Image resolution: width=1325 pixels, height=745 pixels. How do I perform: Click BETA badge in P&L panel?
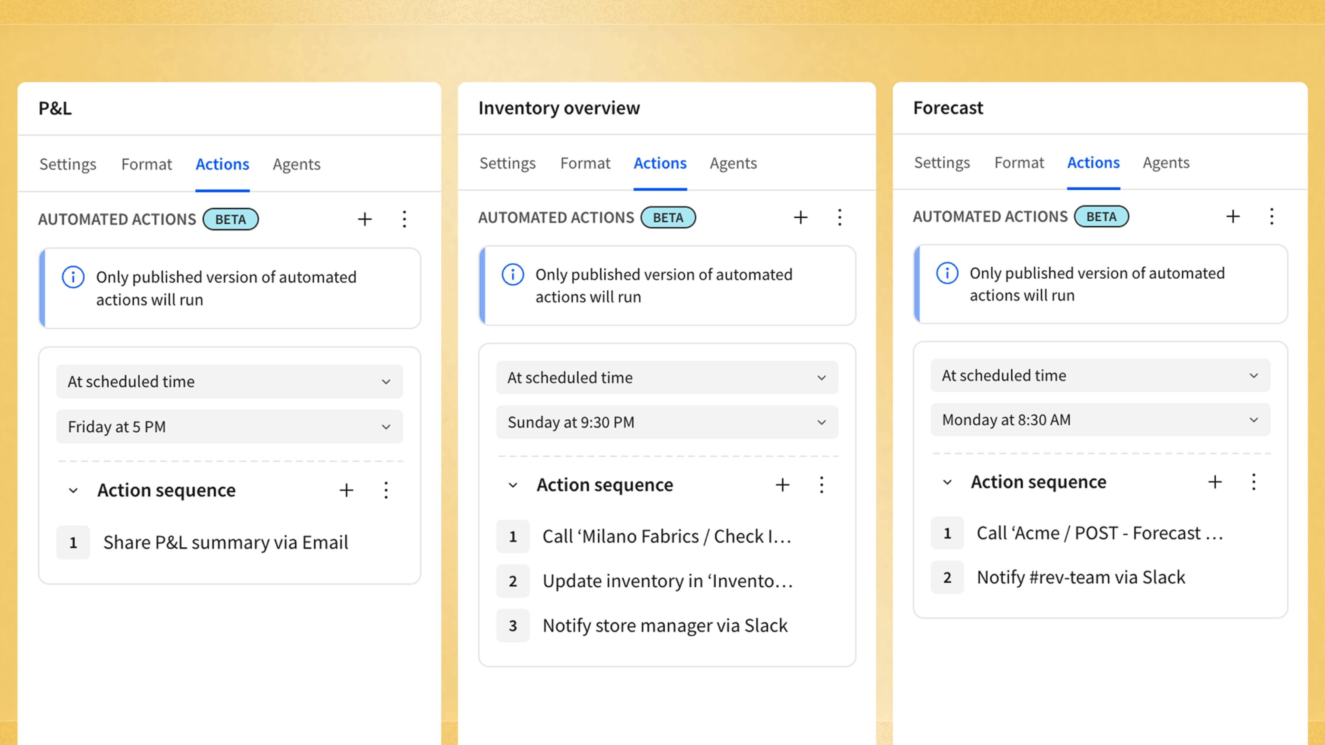(230, 220)
